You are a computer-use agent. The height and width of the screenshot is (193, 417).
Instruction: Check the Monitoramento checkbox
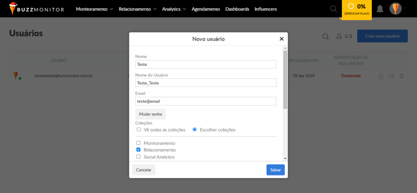(x=138, y=143)
